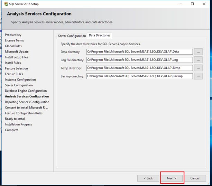212x186 pixels.
Task: Browse for the Temp directory
Action: [x=198, y=68]
